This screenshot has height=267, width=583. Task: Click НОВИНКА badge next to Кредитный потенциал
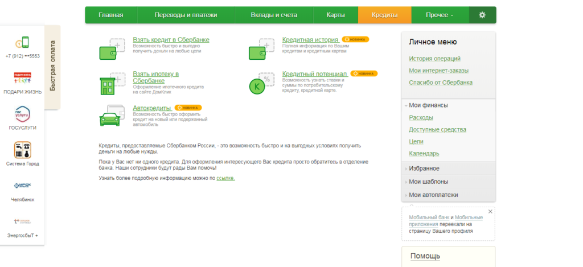[x=364, y=73]
